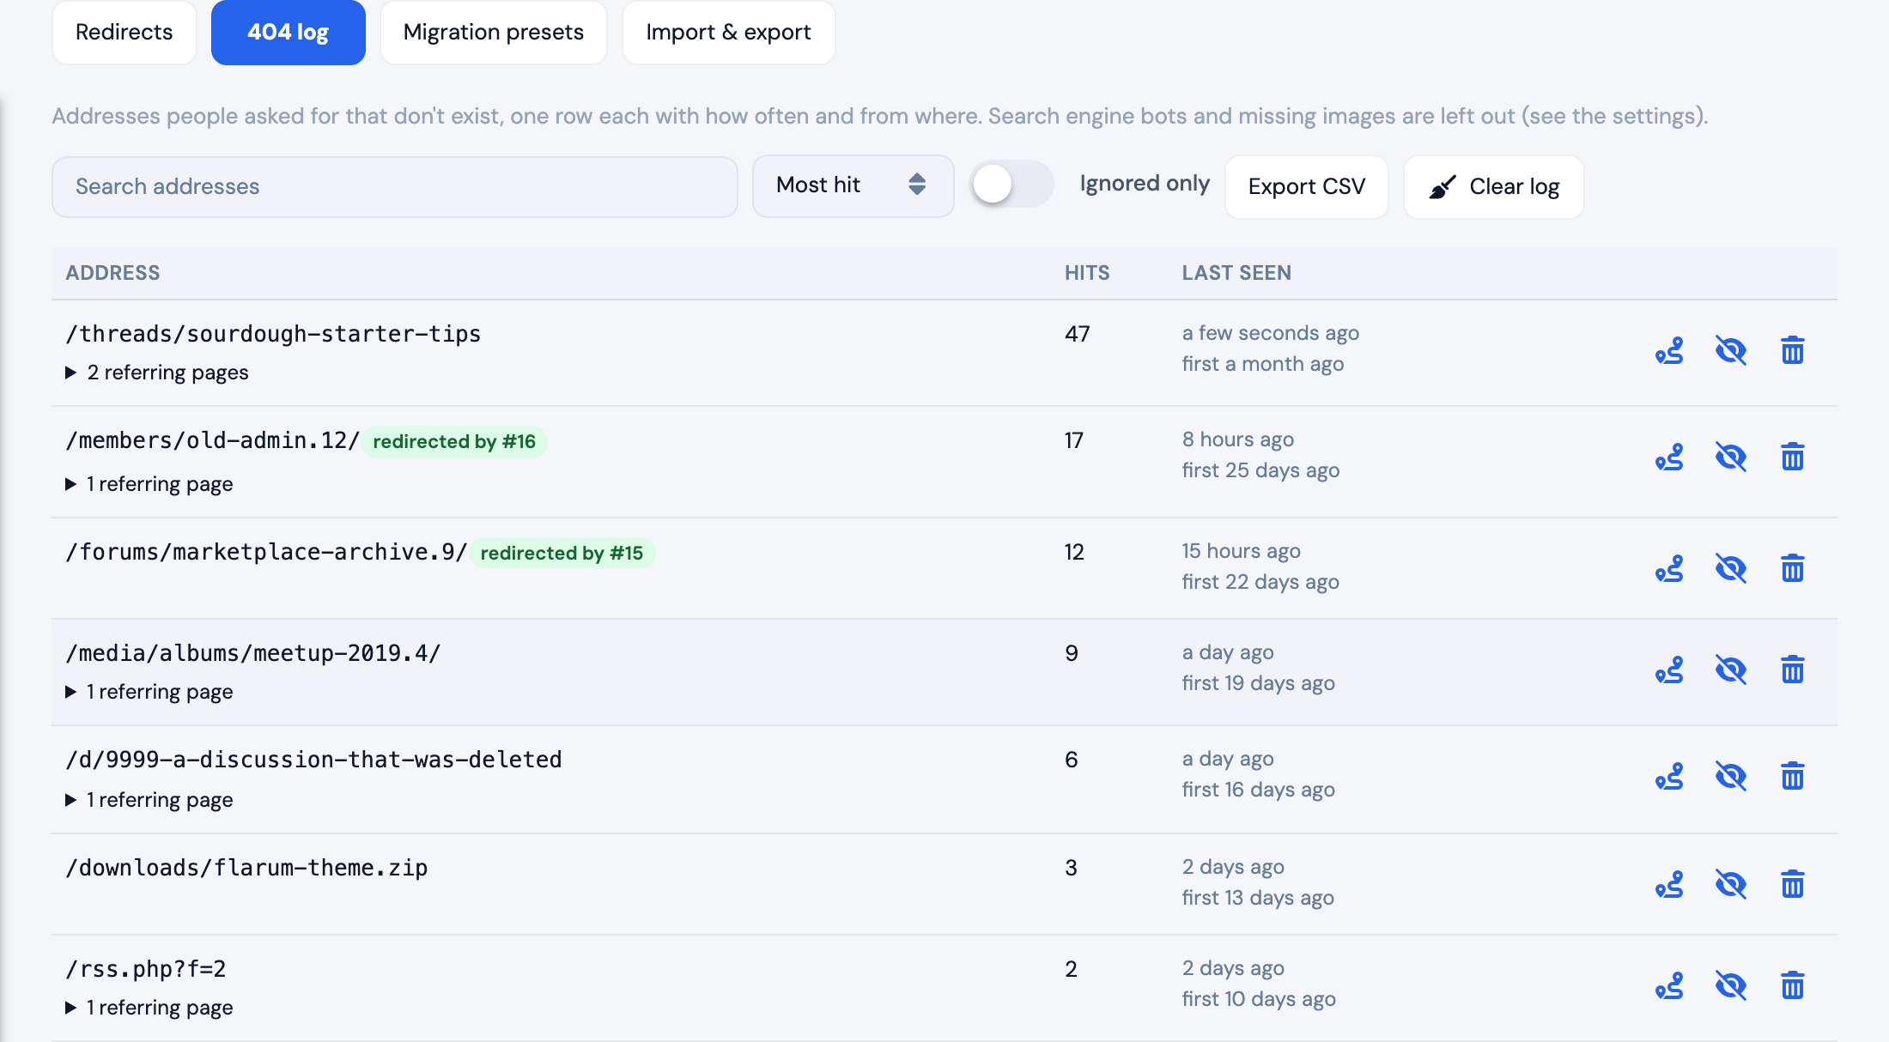This screenshot has height=1042, width=1889.
Task: Open the redirected by #15 badge
Action: pyautogui.click(x=562, y=554)
